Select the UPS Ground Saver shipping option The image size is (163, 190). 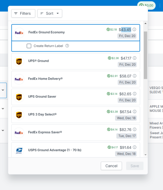[x=76, y=97]
